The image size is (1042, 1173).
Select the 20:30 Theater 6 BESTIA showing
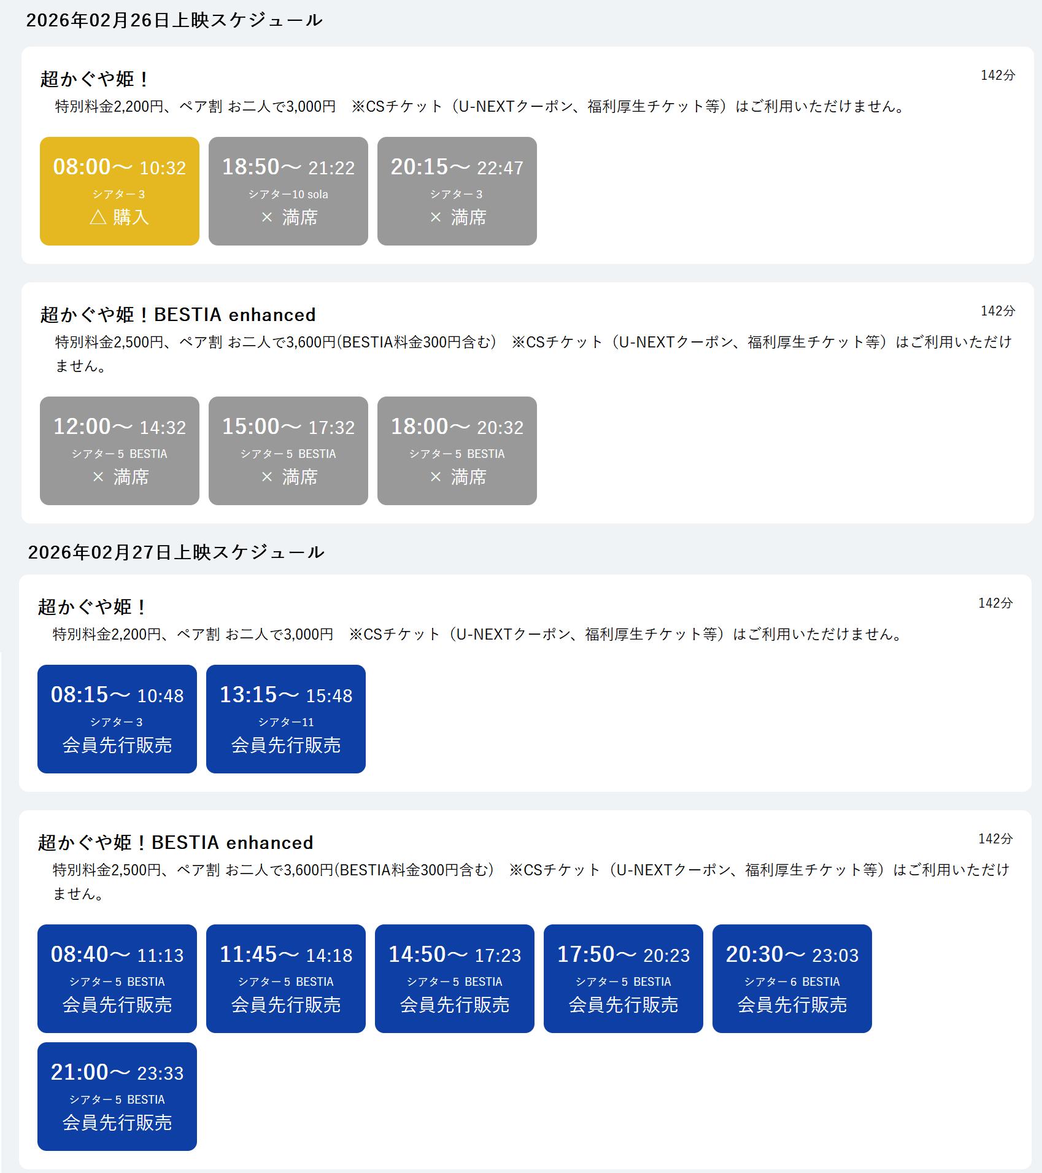[792, 978]
